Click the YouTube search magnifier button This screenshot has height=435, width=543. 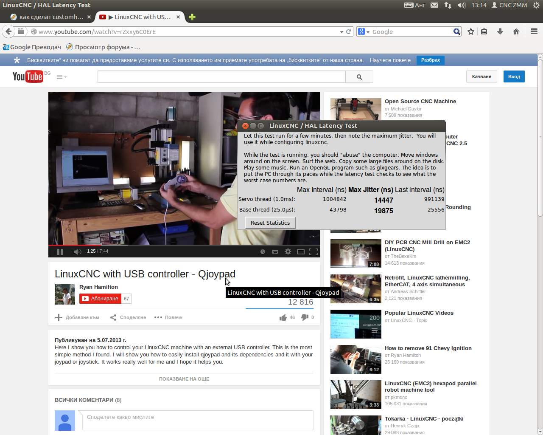[359, 77]
